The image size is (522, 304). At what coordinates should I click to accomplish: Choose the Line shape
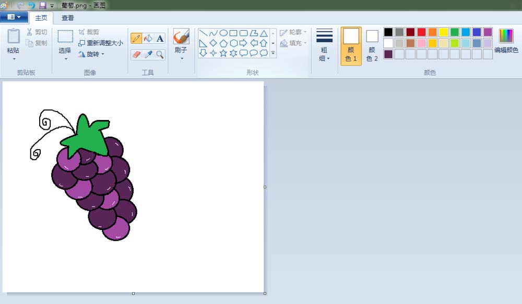click(x=203, y=33)
